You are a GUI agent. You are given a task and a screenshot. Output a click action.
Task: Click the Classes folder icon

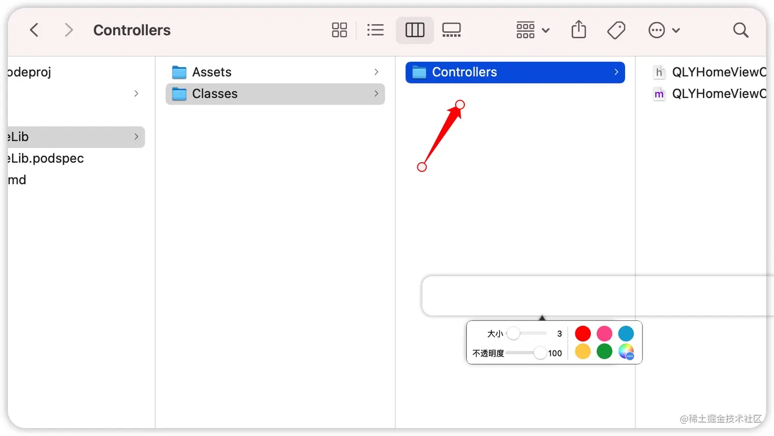coord(179,94)
